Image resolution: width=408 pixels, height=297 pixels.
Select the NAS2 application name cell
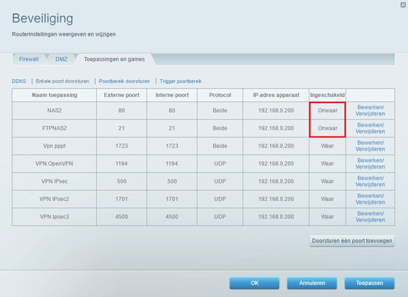[x=54, y=110]
